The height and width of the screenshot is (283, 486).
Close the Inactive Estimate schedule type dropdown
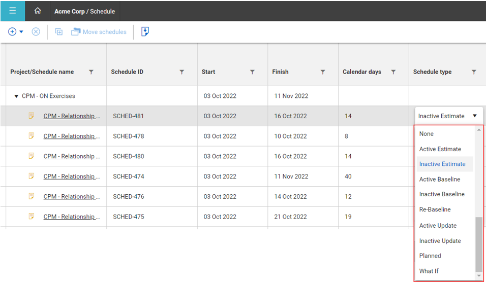(x=474, y=116)
